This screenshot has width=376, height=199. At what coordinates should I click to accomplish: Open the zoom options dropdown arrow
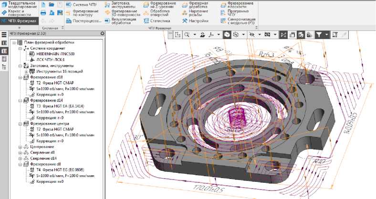click(x=195, y=35)
